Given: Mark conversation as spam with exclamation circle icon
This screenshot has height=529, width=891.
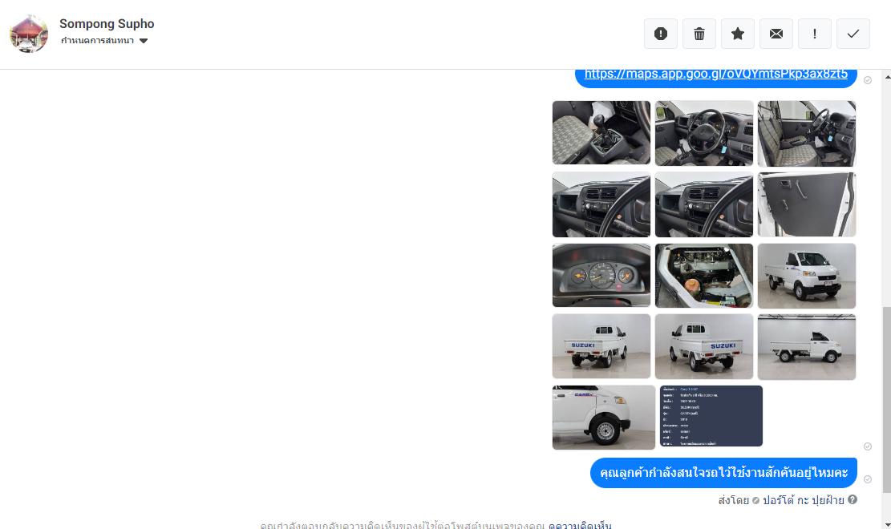Looking at the screenshot, I should pyautogui.click(x=660, y=34).
